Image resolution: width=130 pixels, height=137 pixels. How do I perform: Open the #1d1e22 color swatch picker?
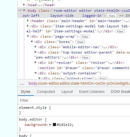pos(54,125)
